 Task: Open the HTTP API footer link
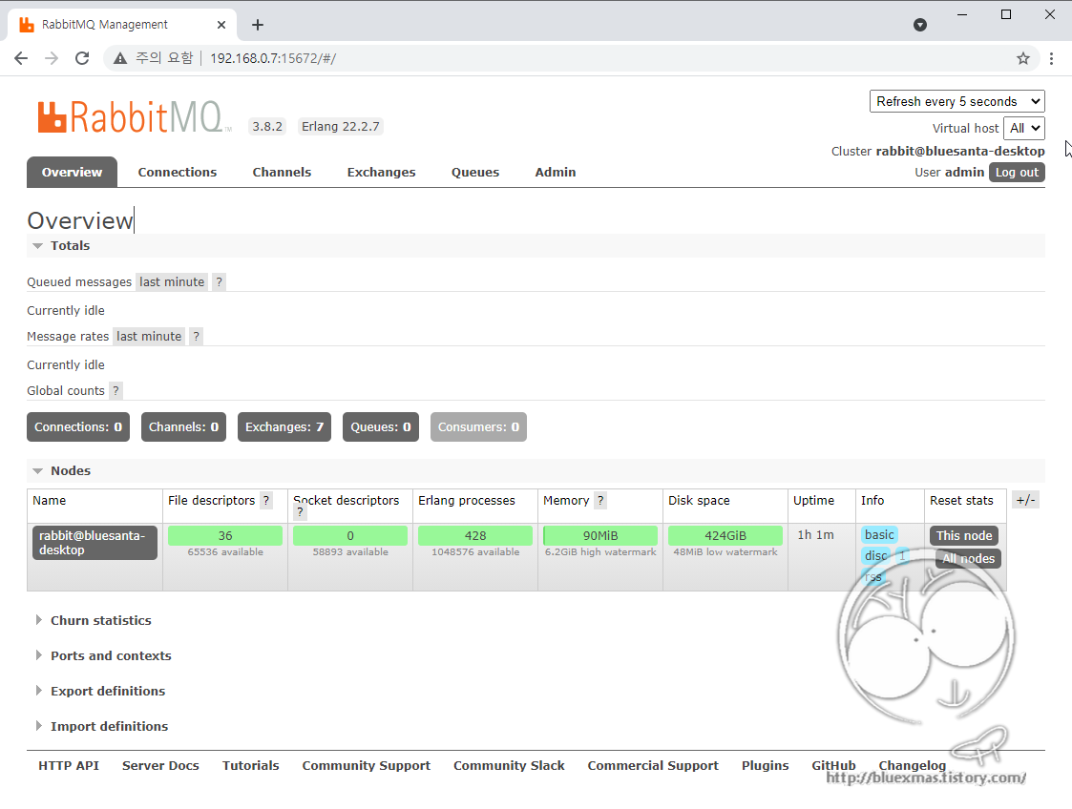[x=69, y=766]
